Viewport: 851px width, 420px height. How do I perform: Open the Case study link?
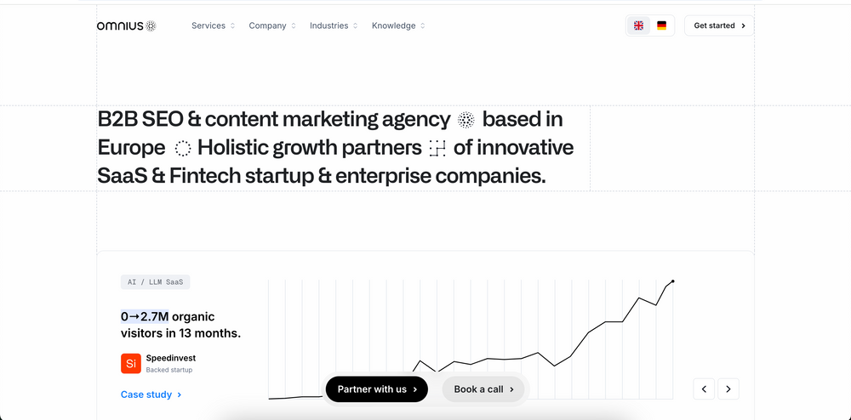coord(151,394)
